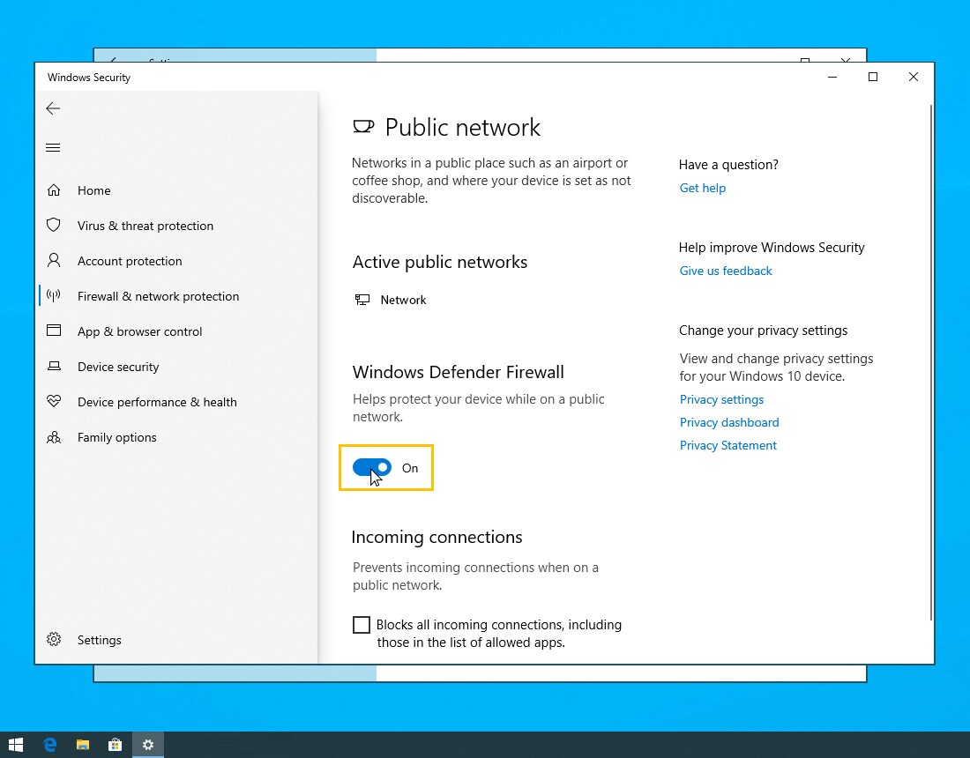Check Blocks all incoming connections checkbox
This screenshot has height=758, width=970.
click(x=362, y=624)
